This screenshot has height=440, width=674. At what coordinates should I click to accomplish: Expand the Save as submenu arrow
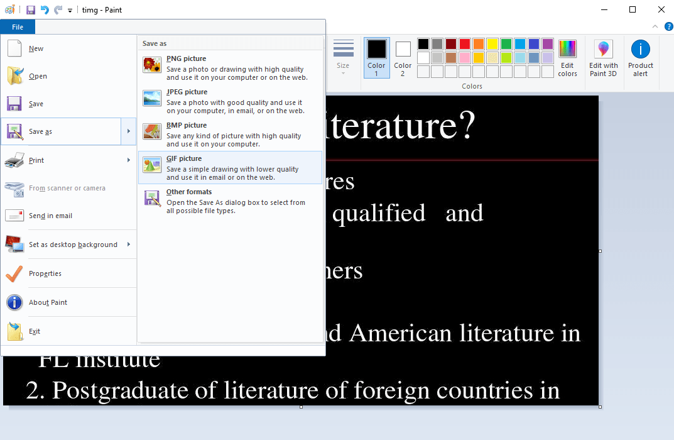click(x=129, y=131)
